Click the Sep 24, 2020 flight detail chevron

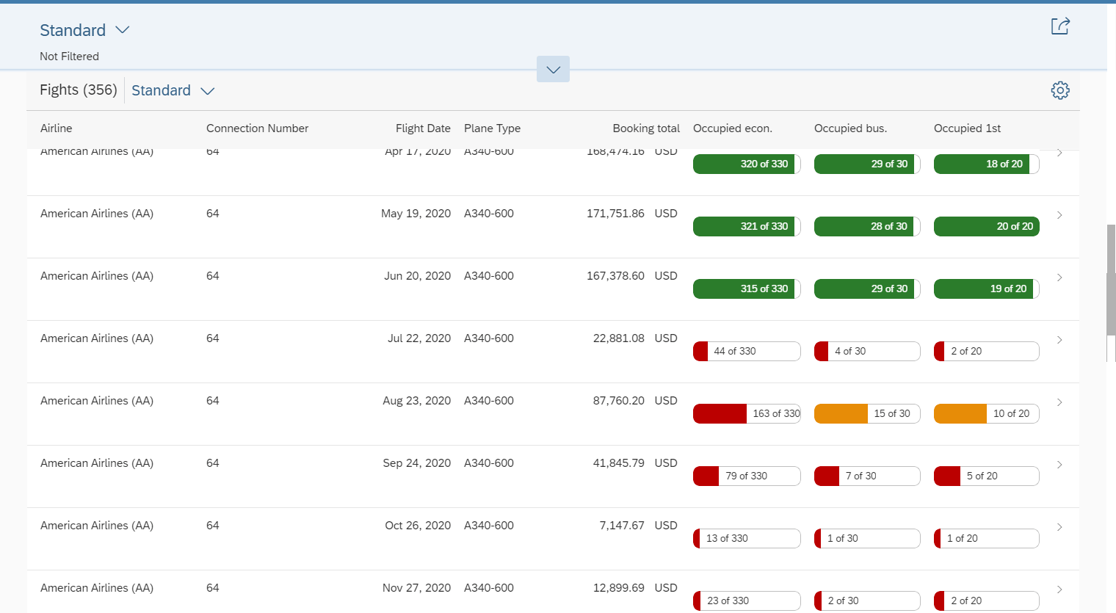click(1059, 464)
